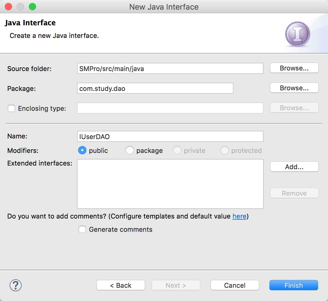
Task: Click the purple Java Interface icon
Action: tap(297, 34)
